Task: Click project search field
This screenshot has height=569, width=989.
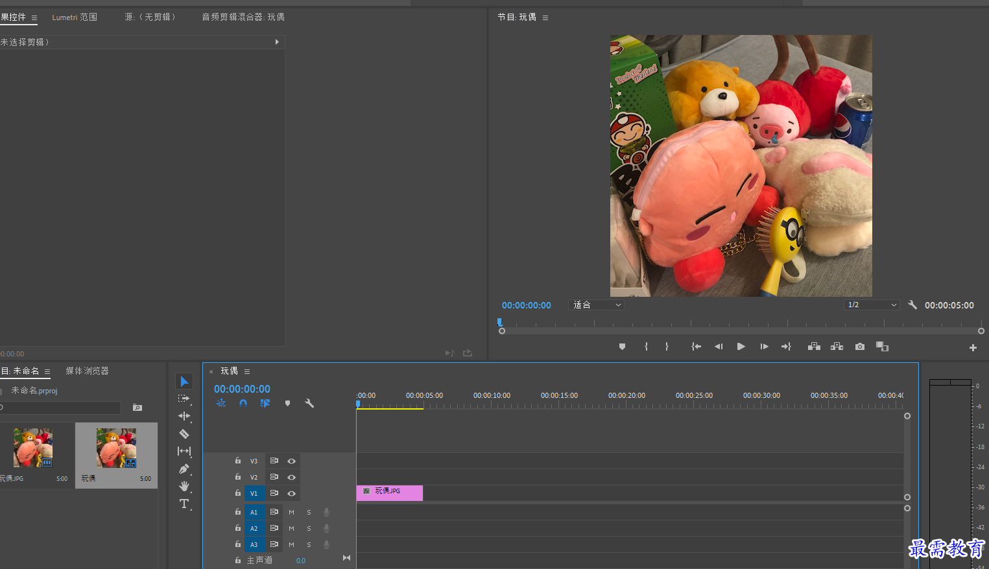Action: (x=60, y=408)
